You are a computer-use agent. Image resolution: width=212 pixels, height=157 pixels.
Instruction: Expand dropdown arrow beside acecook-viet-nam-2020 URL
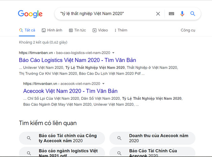coord(103,84)
